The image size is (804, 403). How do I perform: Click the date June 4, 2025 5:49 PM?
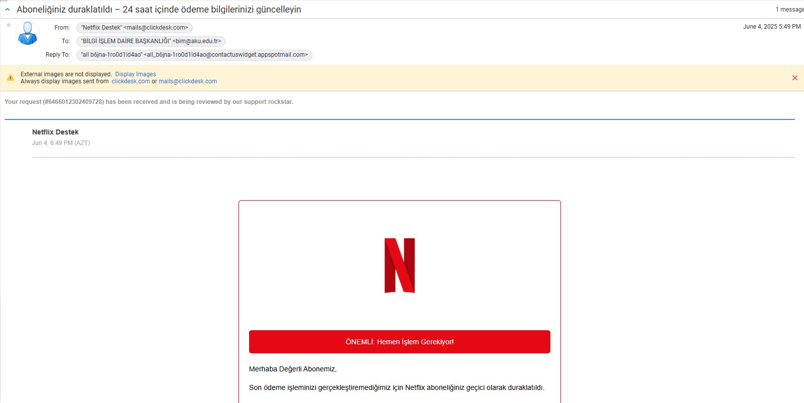pos(772,27)
